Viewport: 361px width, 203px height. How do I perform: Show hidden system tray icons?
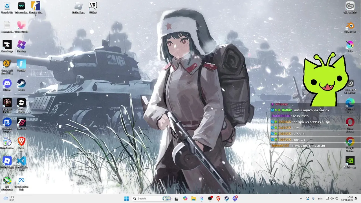tap(301, 198)
